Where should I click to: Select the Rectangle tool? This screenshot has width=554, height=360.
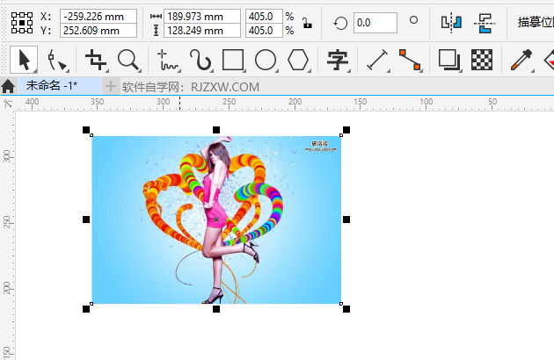tap(233, 60)
